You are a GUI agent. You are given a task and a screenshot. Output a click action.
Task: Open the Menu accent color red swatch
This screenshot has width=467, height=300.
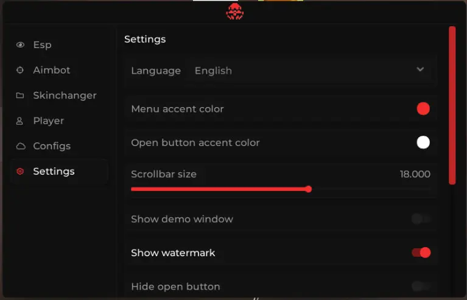423,109
